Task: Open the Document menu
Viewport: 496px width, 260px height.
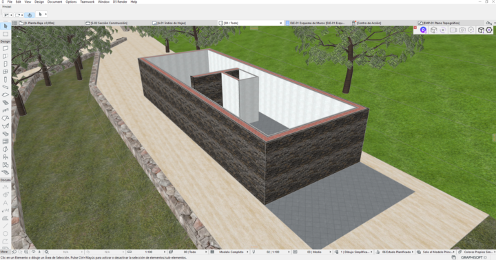Action: 54,2
